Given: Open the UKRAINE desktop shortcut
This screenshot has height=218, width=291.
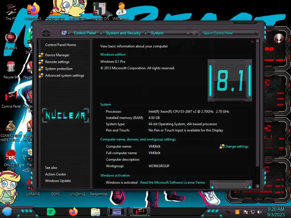Looking at the screenshot, I should [x=33, y=194].
